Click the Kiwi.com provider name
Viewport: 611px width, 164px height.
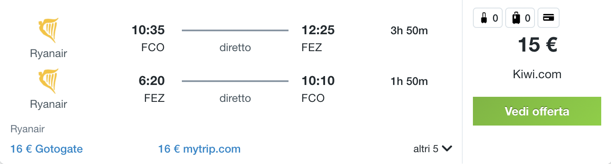(x=537, y=75)
